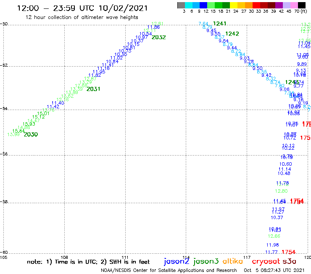Click the gray swatch in the color scale

181,5
